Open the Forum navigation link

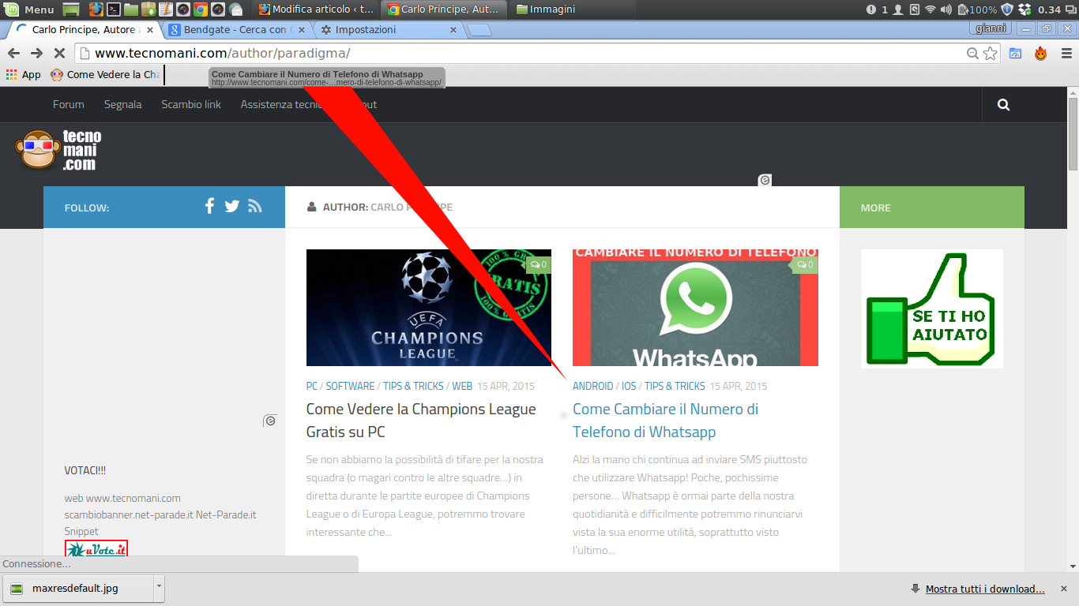[x=69, y=104]
